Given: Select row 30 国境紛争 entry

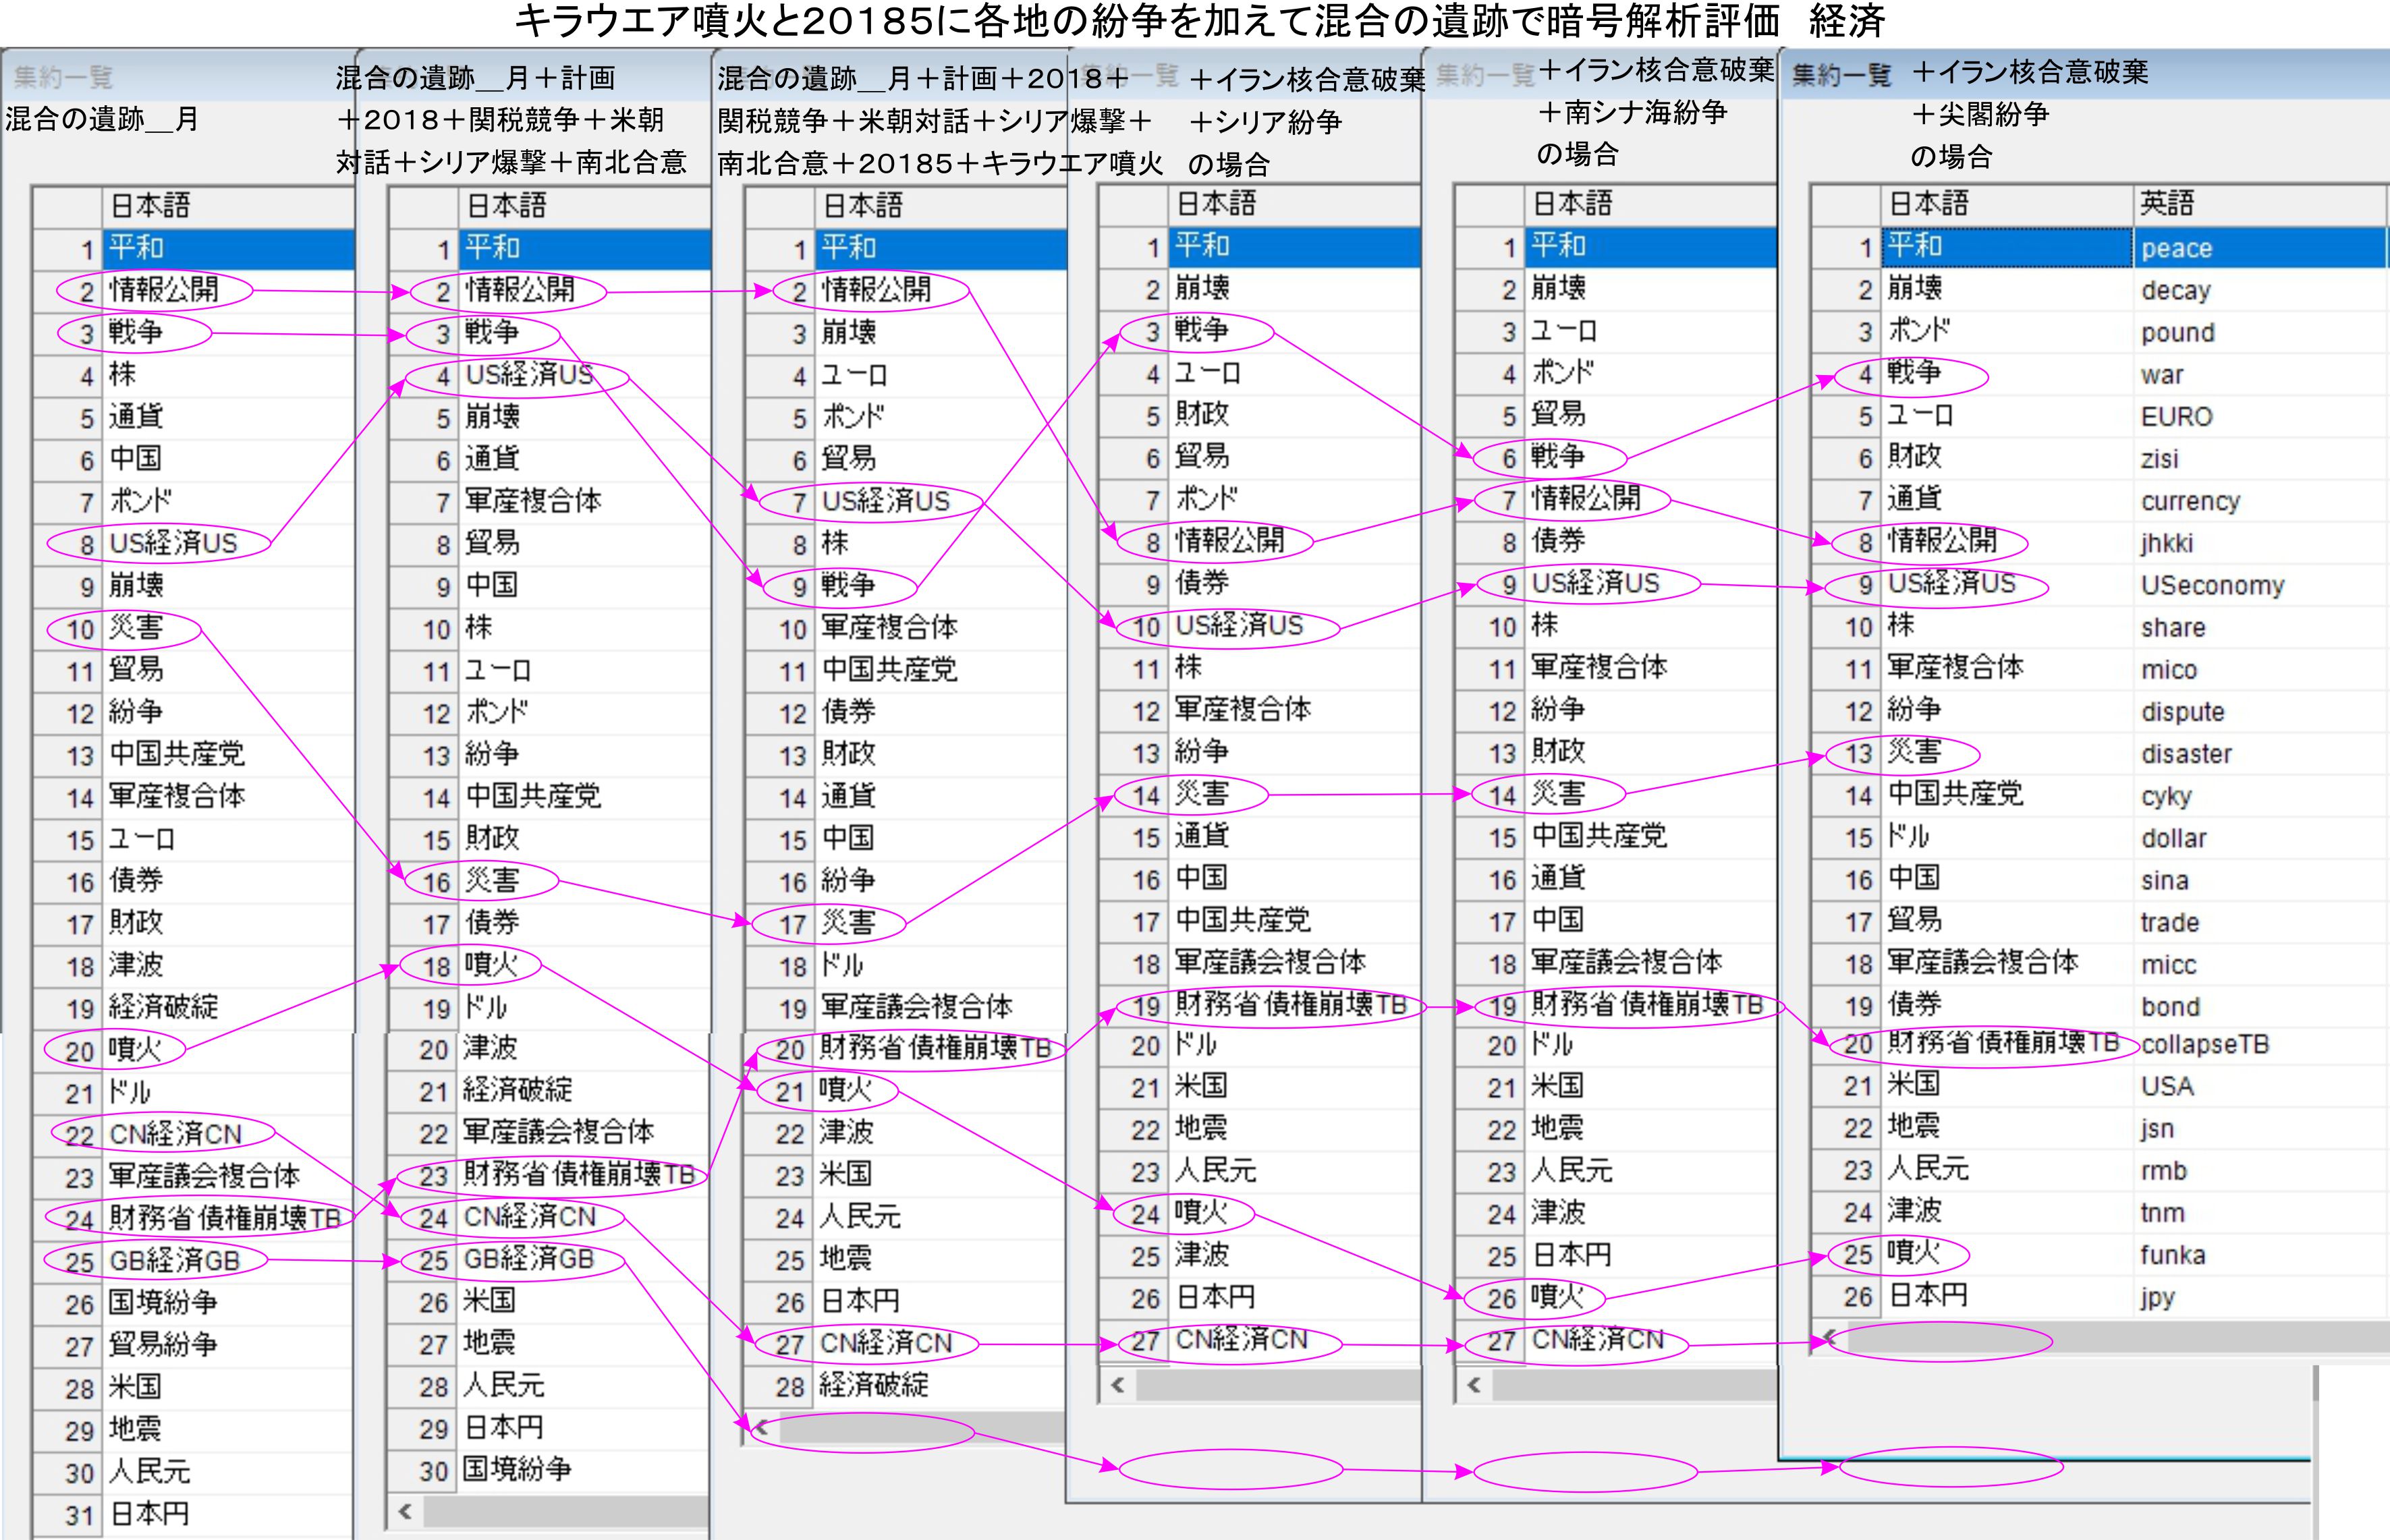Looking at the screenshot, I should 516,1470.
